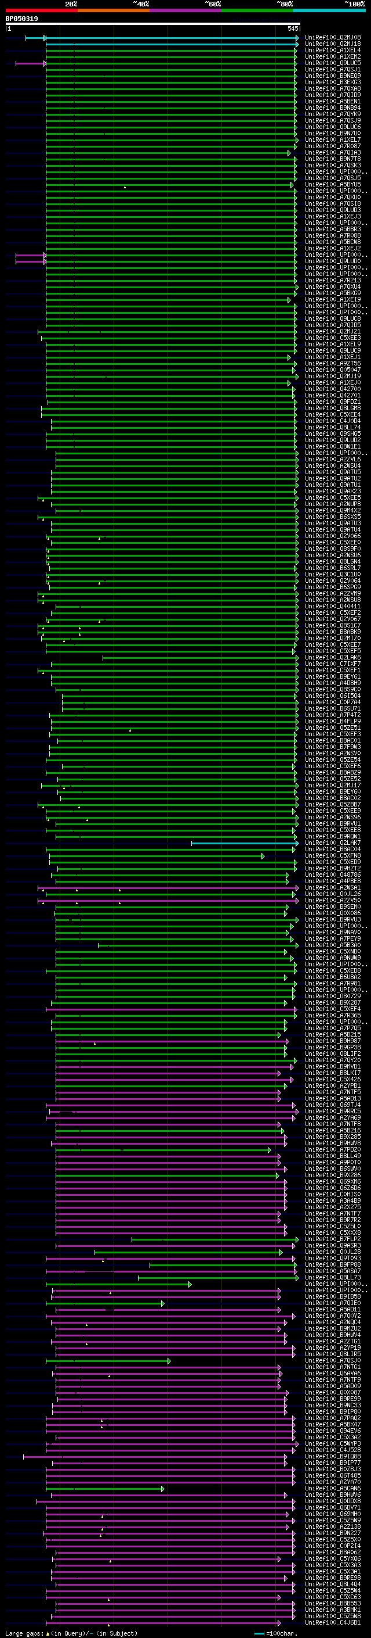Click the UniRef100_Q9FDZ1 label
The height and width of the screenshot is (1638, 371).
click(x=332, y=402)
